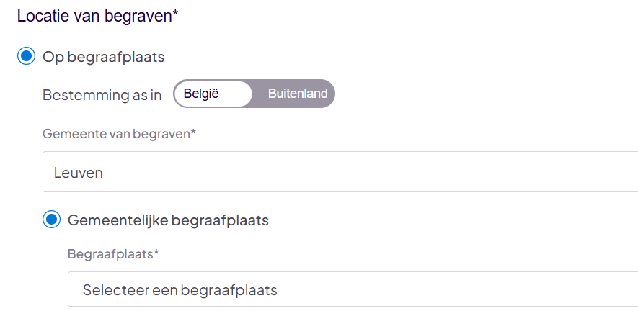Open the municipality field showing Leuven

tap(339, 172)
